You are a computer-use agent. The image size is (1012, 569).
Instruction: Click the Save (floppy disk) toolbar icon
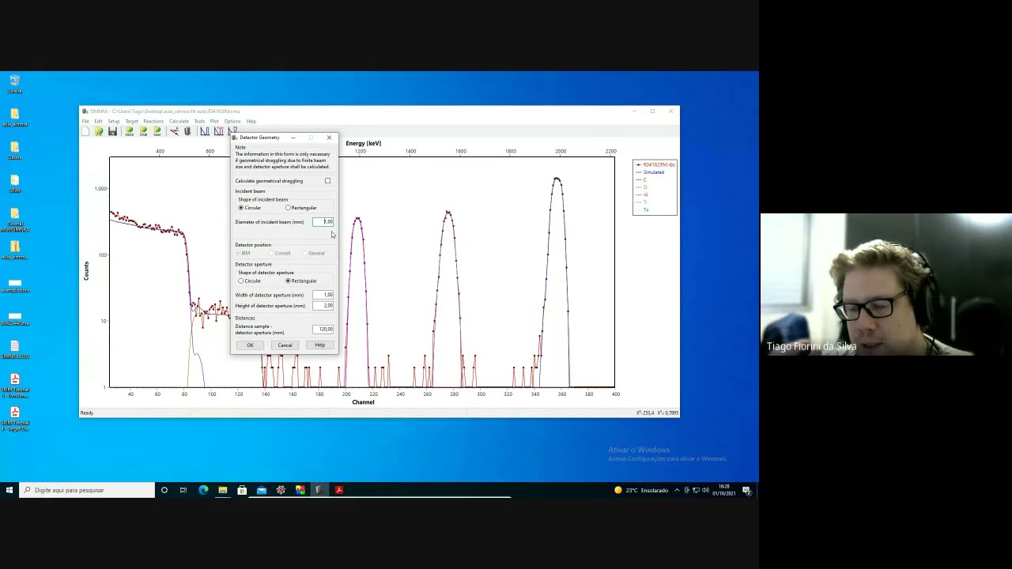[112, 131]
